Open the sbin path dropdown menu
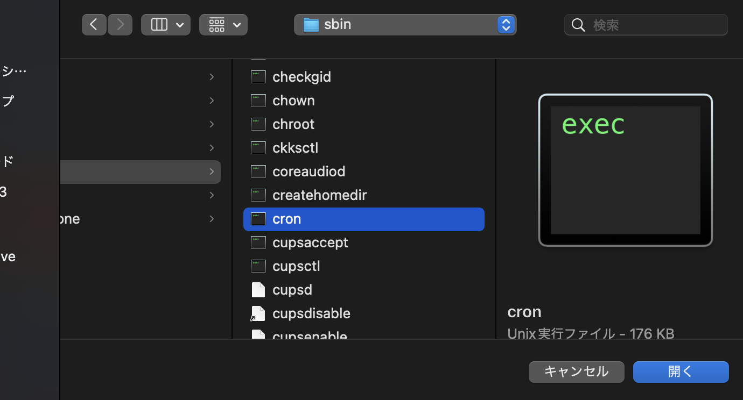 [x=505, y=24]
